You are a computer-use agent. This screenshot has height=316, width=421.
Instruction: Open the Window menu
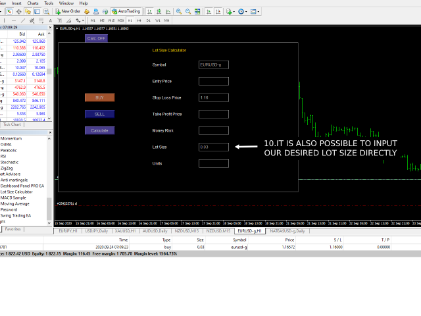66,3
